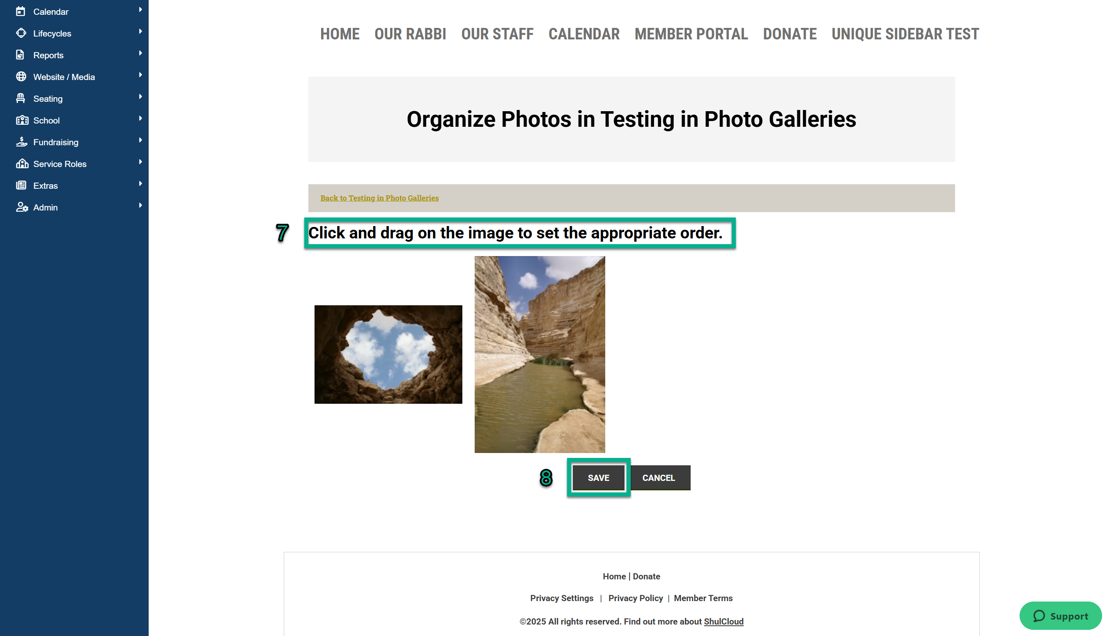Open the MEMBER PORTAL nav item
The width and height of the screenshot is (1114, 636).
(691, 34)
